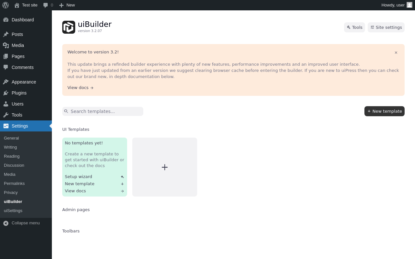Click the uiBuilder logo icon
Screen dimensions: 415x259
point(69,27)
